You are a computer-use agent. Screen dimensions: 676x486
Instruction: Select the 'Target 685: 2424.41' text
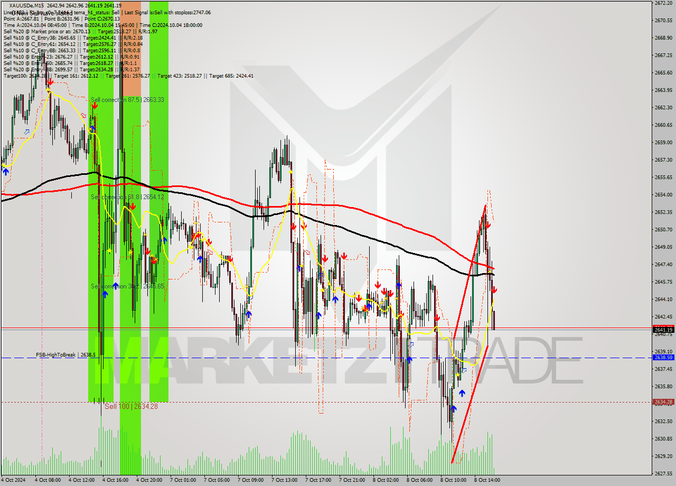[231, 76]
